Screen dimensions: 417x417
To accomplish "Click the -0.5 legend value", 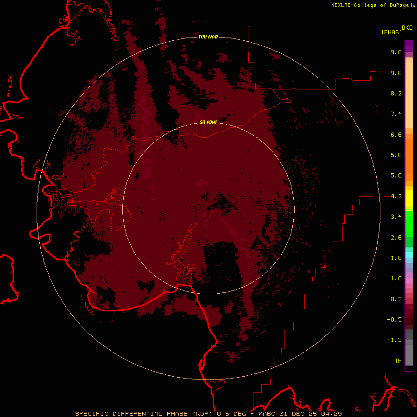I will coord(394,320).
